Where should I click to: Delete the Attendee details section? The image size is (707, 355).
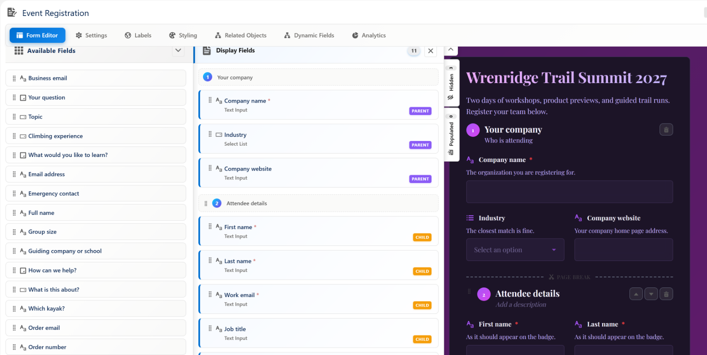666,294
